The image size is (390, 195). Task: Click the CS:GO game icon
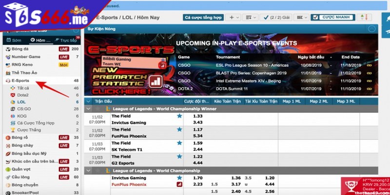[13, 109]
